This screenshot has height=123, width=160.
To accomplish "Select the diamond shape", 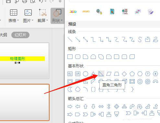I will pos(124,74).
